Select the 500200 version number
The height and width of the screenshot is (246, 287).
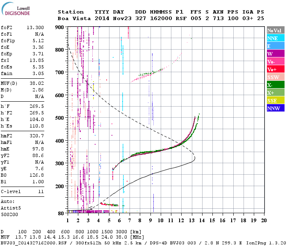[x=9, y=214]
